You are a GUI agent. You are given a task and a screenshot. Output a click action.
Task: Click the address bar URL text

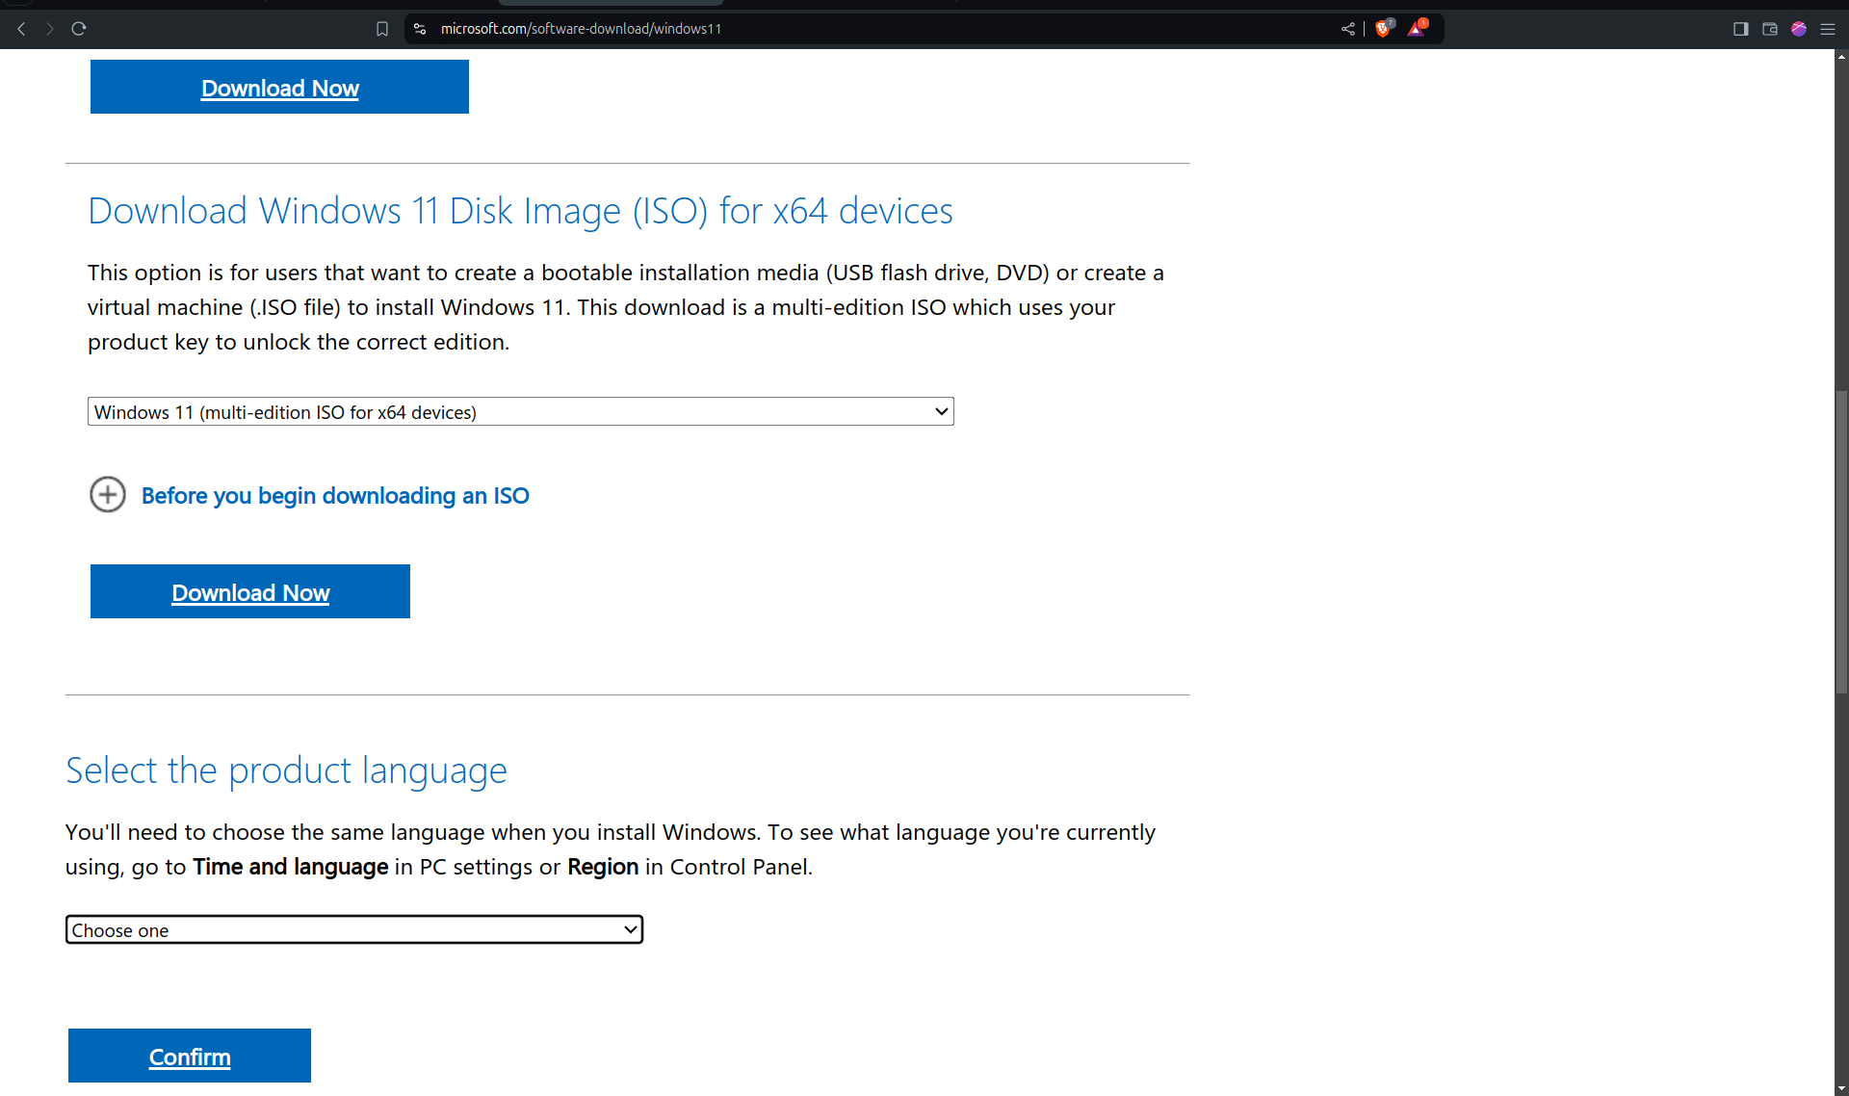581,29
